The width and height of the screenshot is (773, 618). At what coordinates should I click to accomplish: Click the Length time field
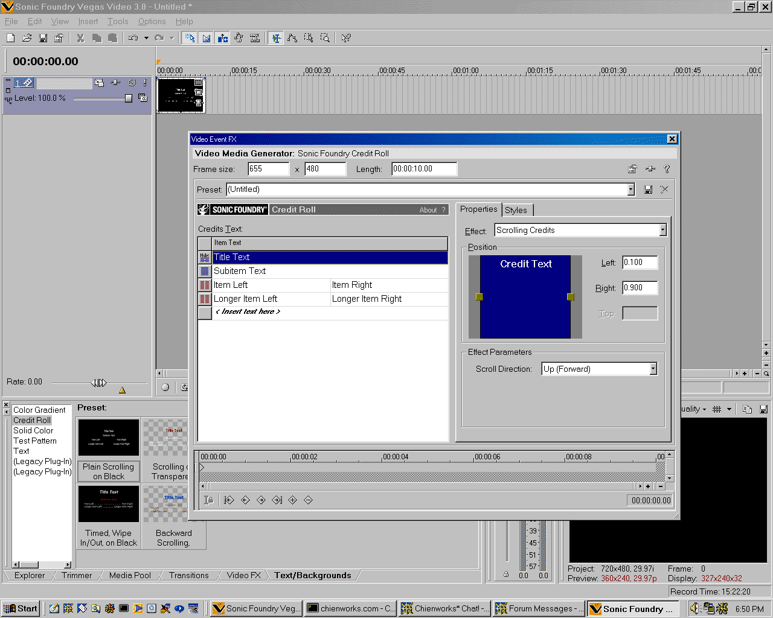424,169
